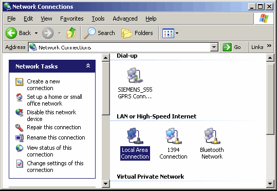The image size is (277, 191).
Task: Click the home network setup house icon
Action: click(x=19, y=97)
